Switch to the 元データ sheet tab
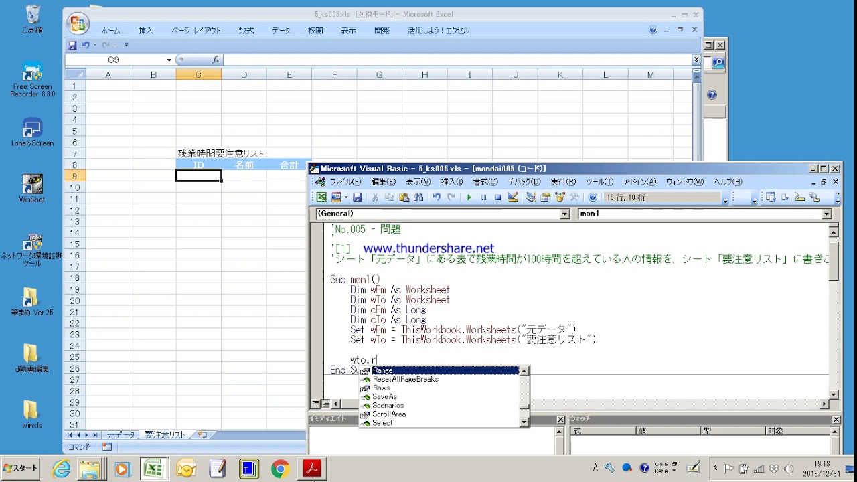Image resolution: width=857 pixels, height=482 pixels. point(121,435)
